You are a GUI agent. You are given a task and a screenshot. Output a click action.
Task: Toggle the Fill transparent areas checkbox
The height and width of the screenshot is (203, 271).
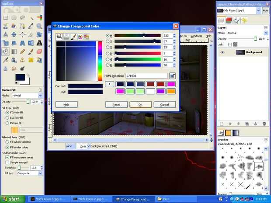7,158
